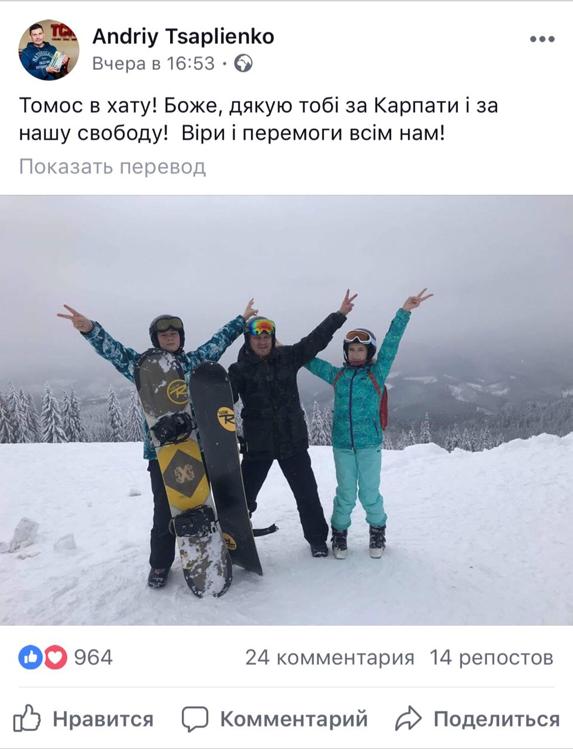Open the snowboarding photo full screen

[286, 410]
